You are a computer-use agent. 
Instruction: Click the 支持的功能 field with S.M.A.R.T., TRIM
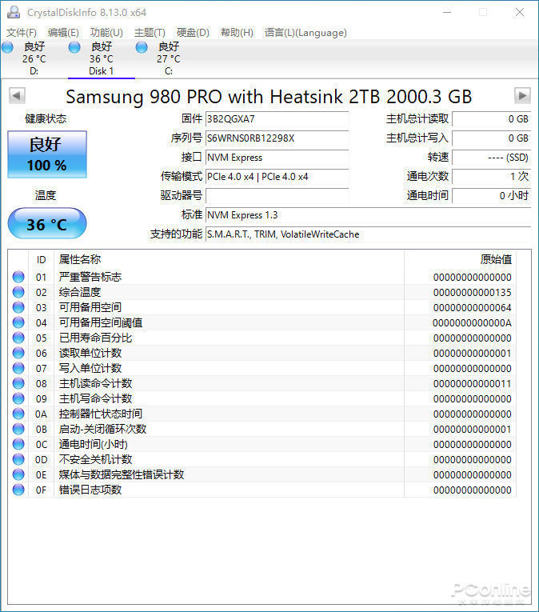click(368, 234)
